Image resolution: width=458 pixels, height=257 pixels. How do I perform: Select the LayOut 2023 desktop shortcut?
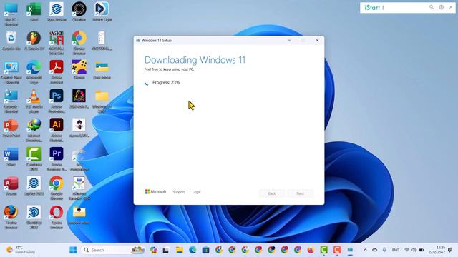[x=34, y=186]
